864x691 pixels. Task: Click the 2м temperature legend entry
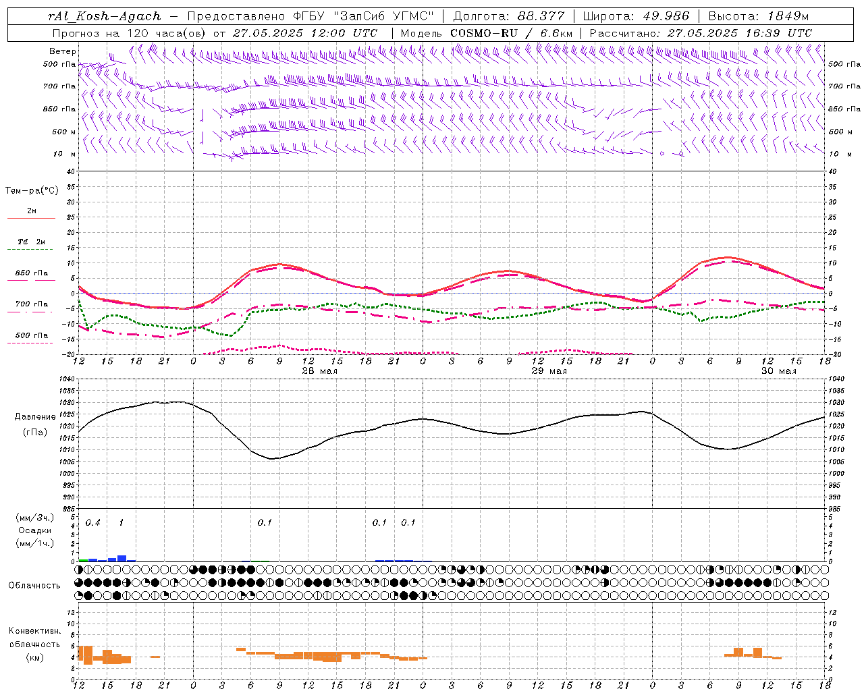(31, 212)
